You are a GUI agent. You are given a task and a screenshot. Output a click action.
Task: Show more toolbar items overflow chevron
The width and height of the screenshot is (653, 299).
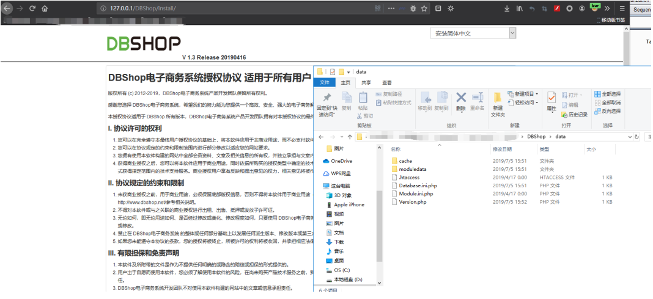pyautogui.click(x=607, y=9)
